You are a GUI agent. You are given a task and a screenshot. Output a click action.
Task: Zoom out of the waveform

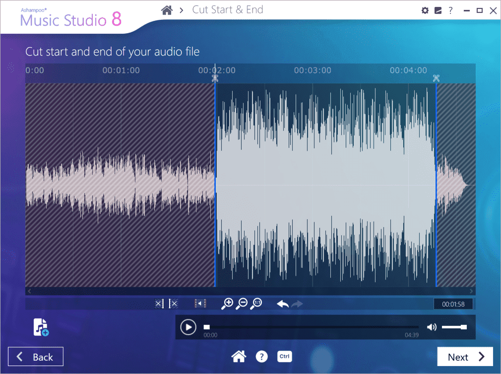pyautogui.click(x=242, y=304)
